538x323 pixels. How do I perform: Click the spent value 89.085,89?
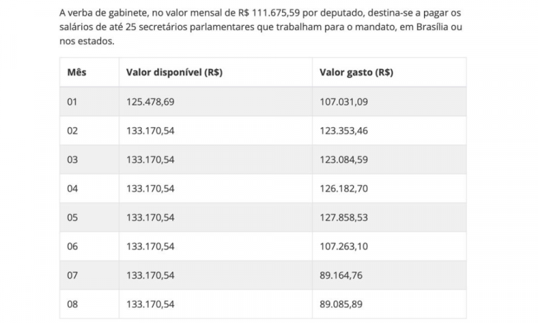point(341,304)
